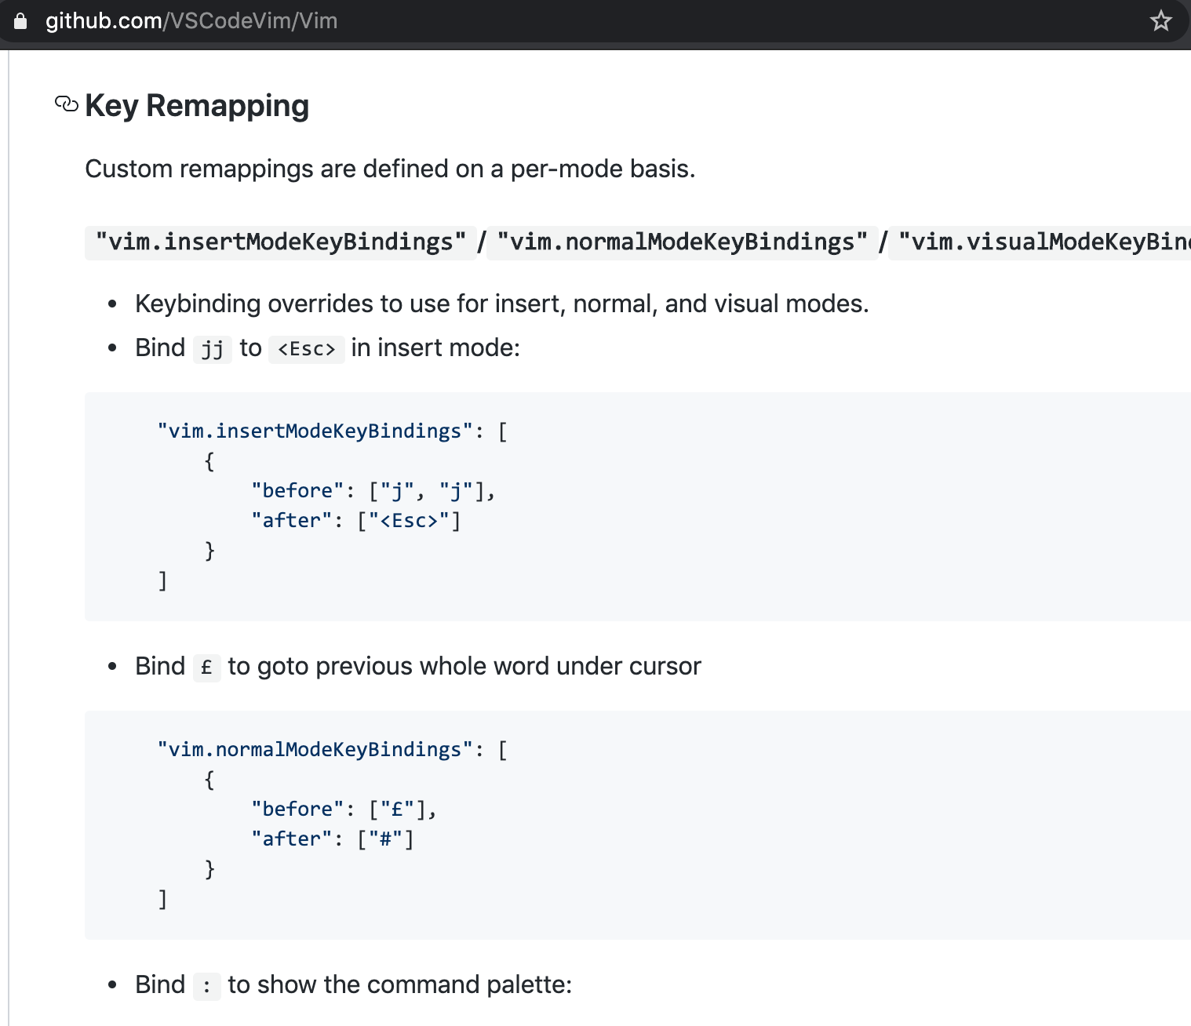Click the inline £ code in the bullet
The height and width of the screenshot is (1026, 1191).
pos(207,667)
